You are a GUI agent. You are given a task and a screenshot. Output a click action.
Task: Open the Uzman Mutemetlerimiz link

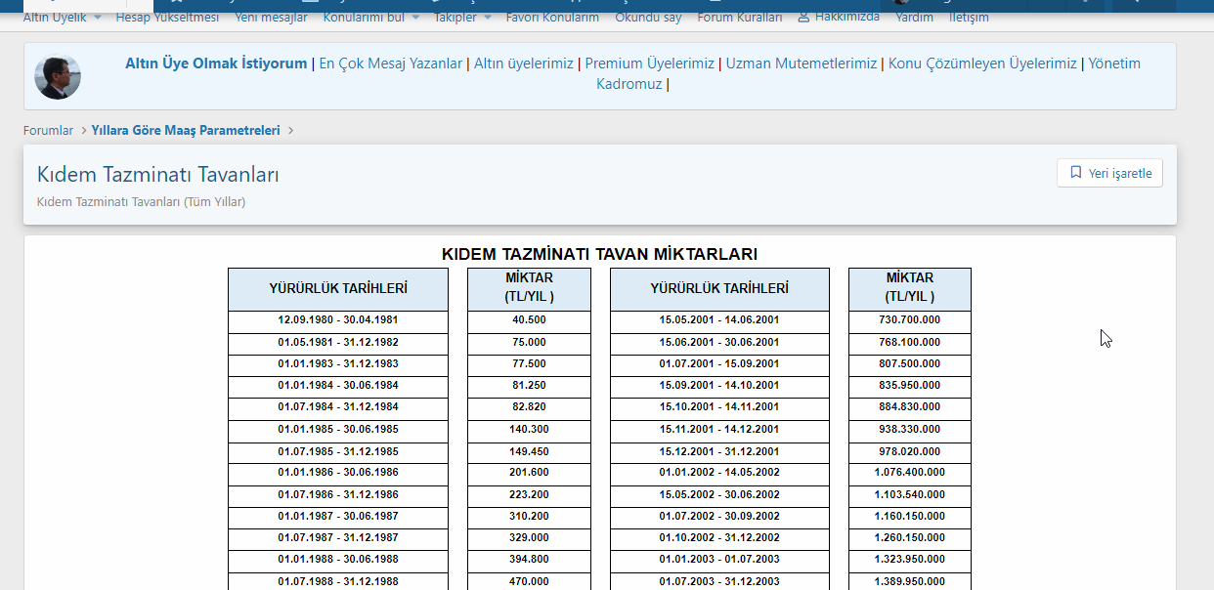(x=802, y=63)
